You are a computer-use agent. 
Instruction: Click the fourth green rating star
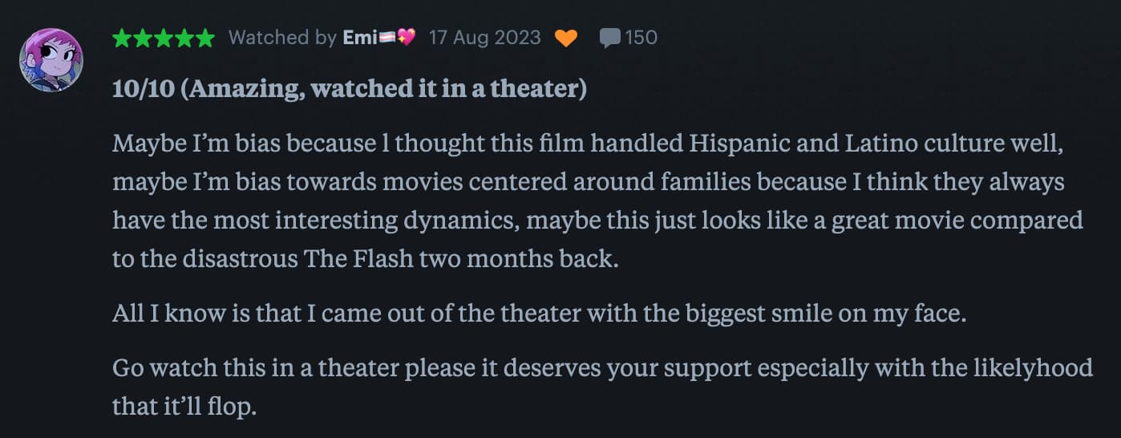[184, 38]
